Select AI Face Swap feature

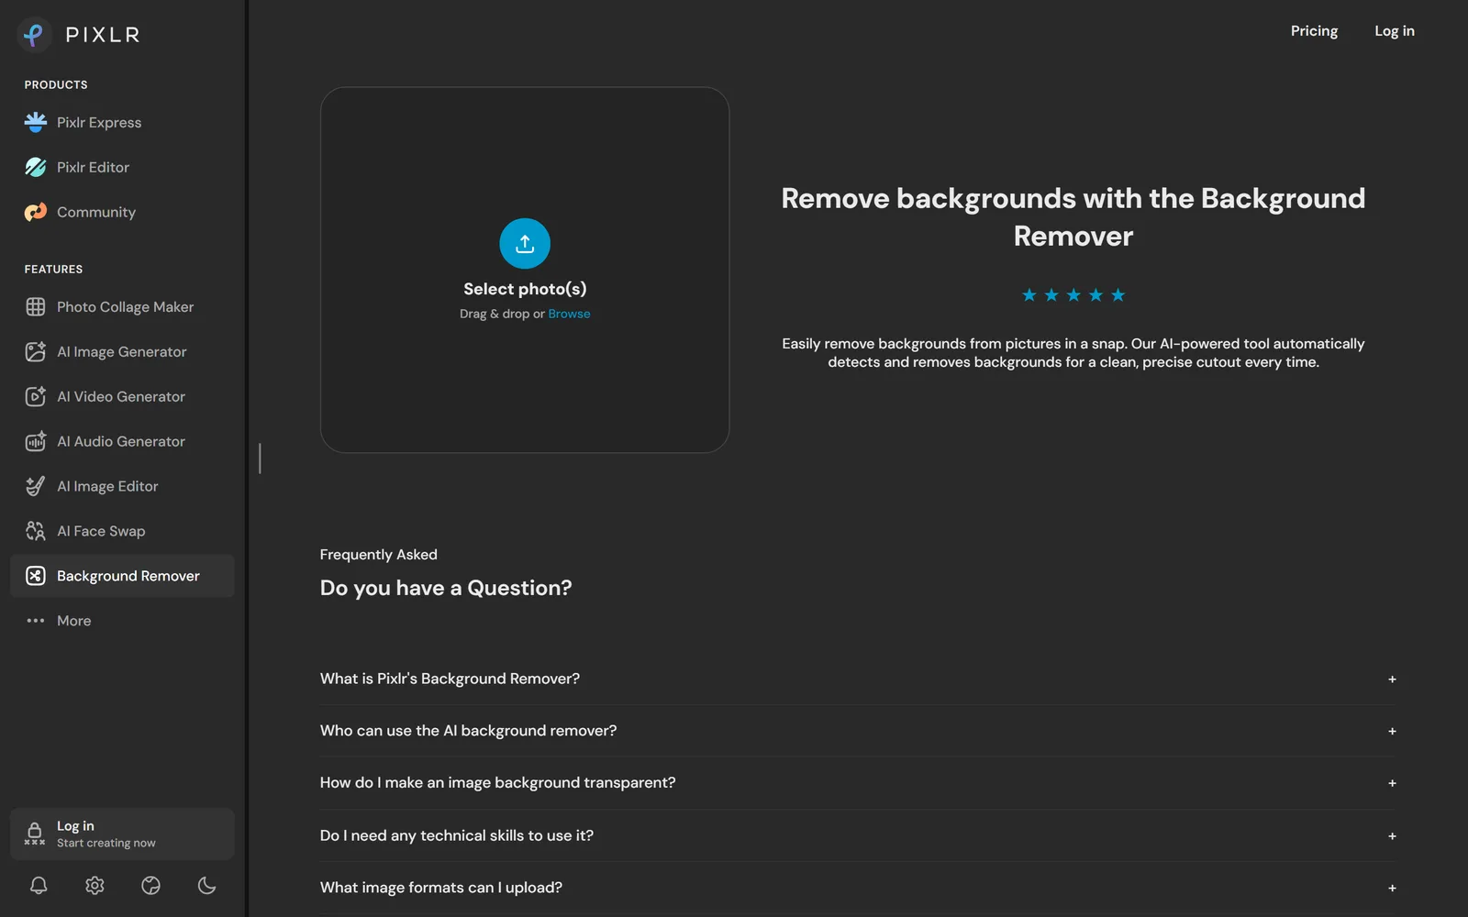coord(122,531)
